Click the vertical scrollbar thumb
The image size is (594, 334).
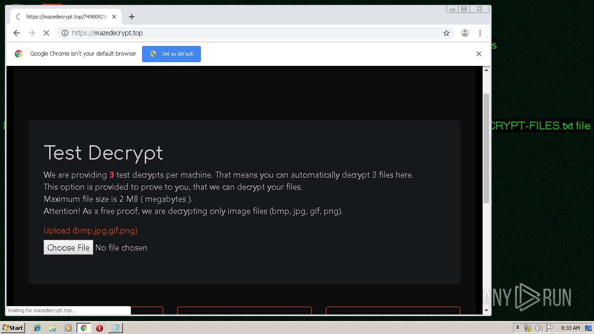coord(486,148)
